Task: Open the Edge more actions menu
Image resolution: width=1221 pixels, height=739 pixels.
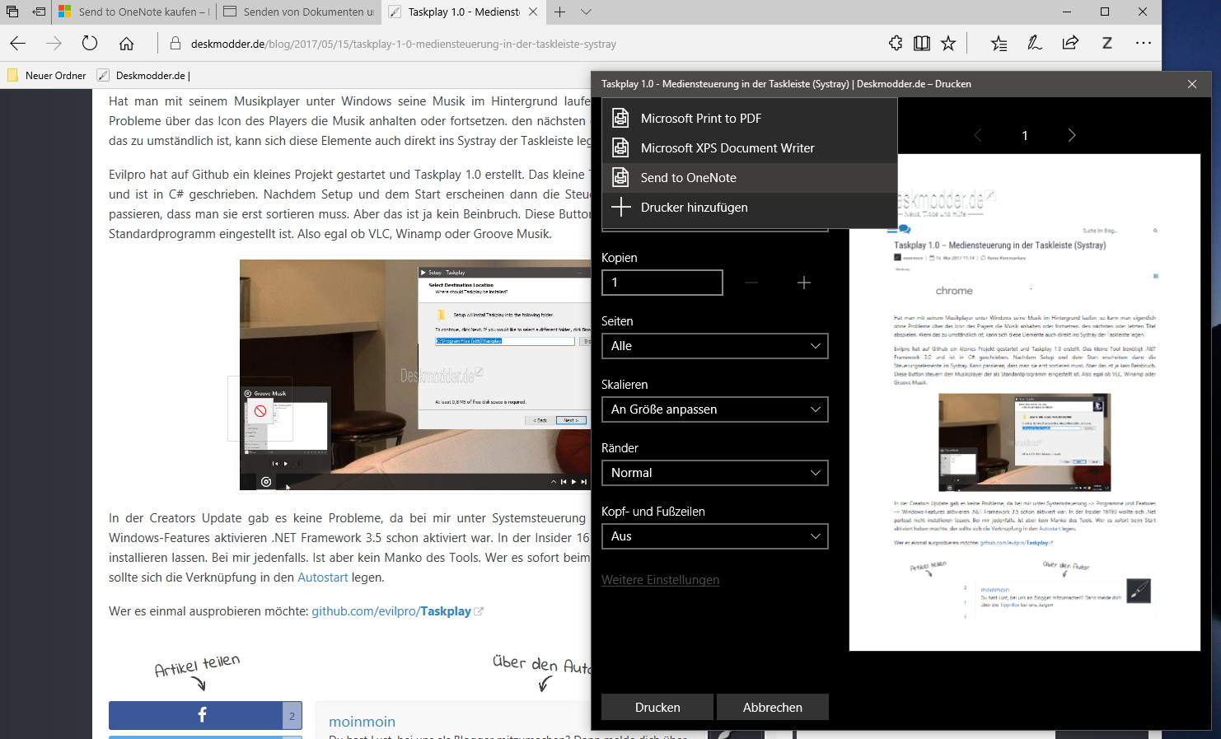Action: click(1144, 44)
